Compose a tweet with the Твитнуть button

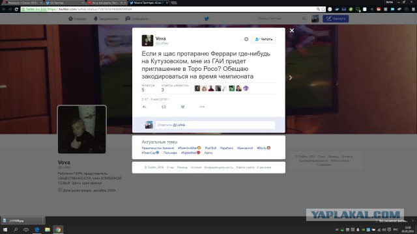pyautogui.click(x=336, y=19)
